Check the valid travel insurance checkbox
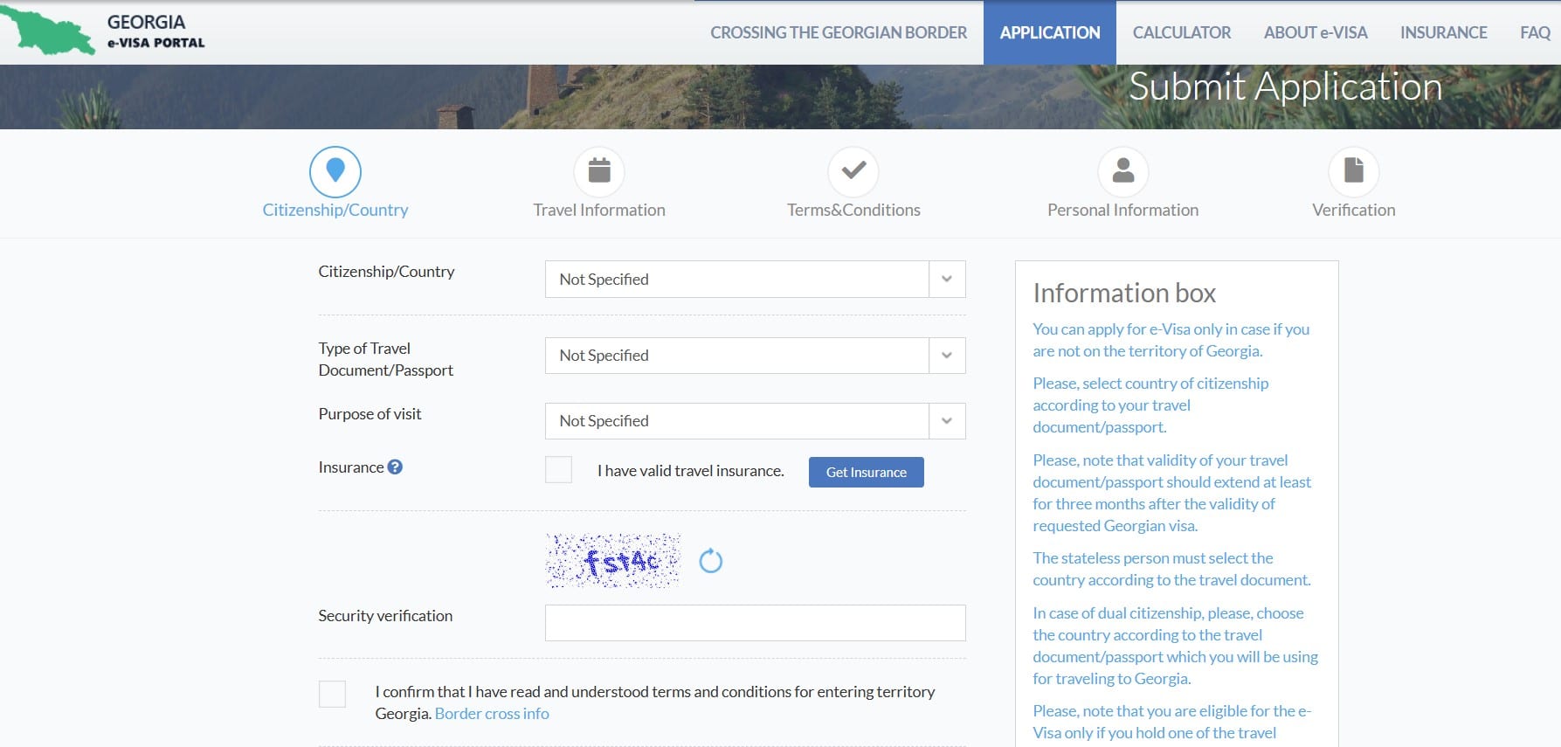 pos(558,470)
